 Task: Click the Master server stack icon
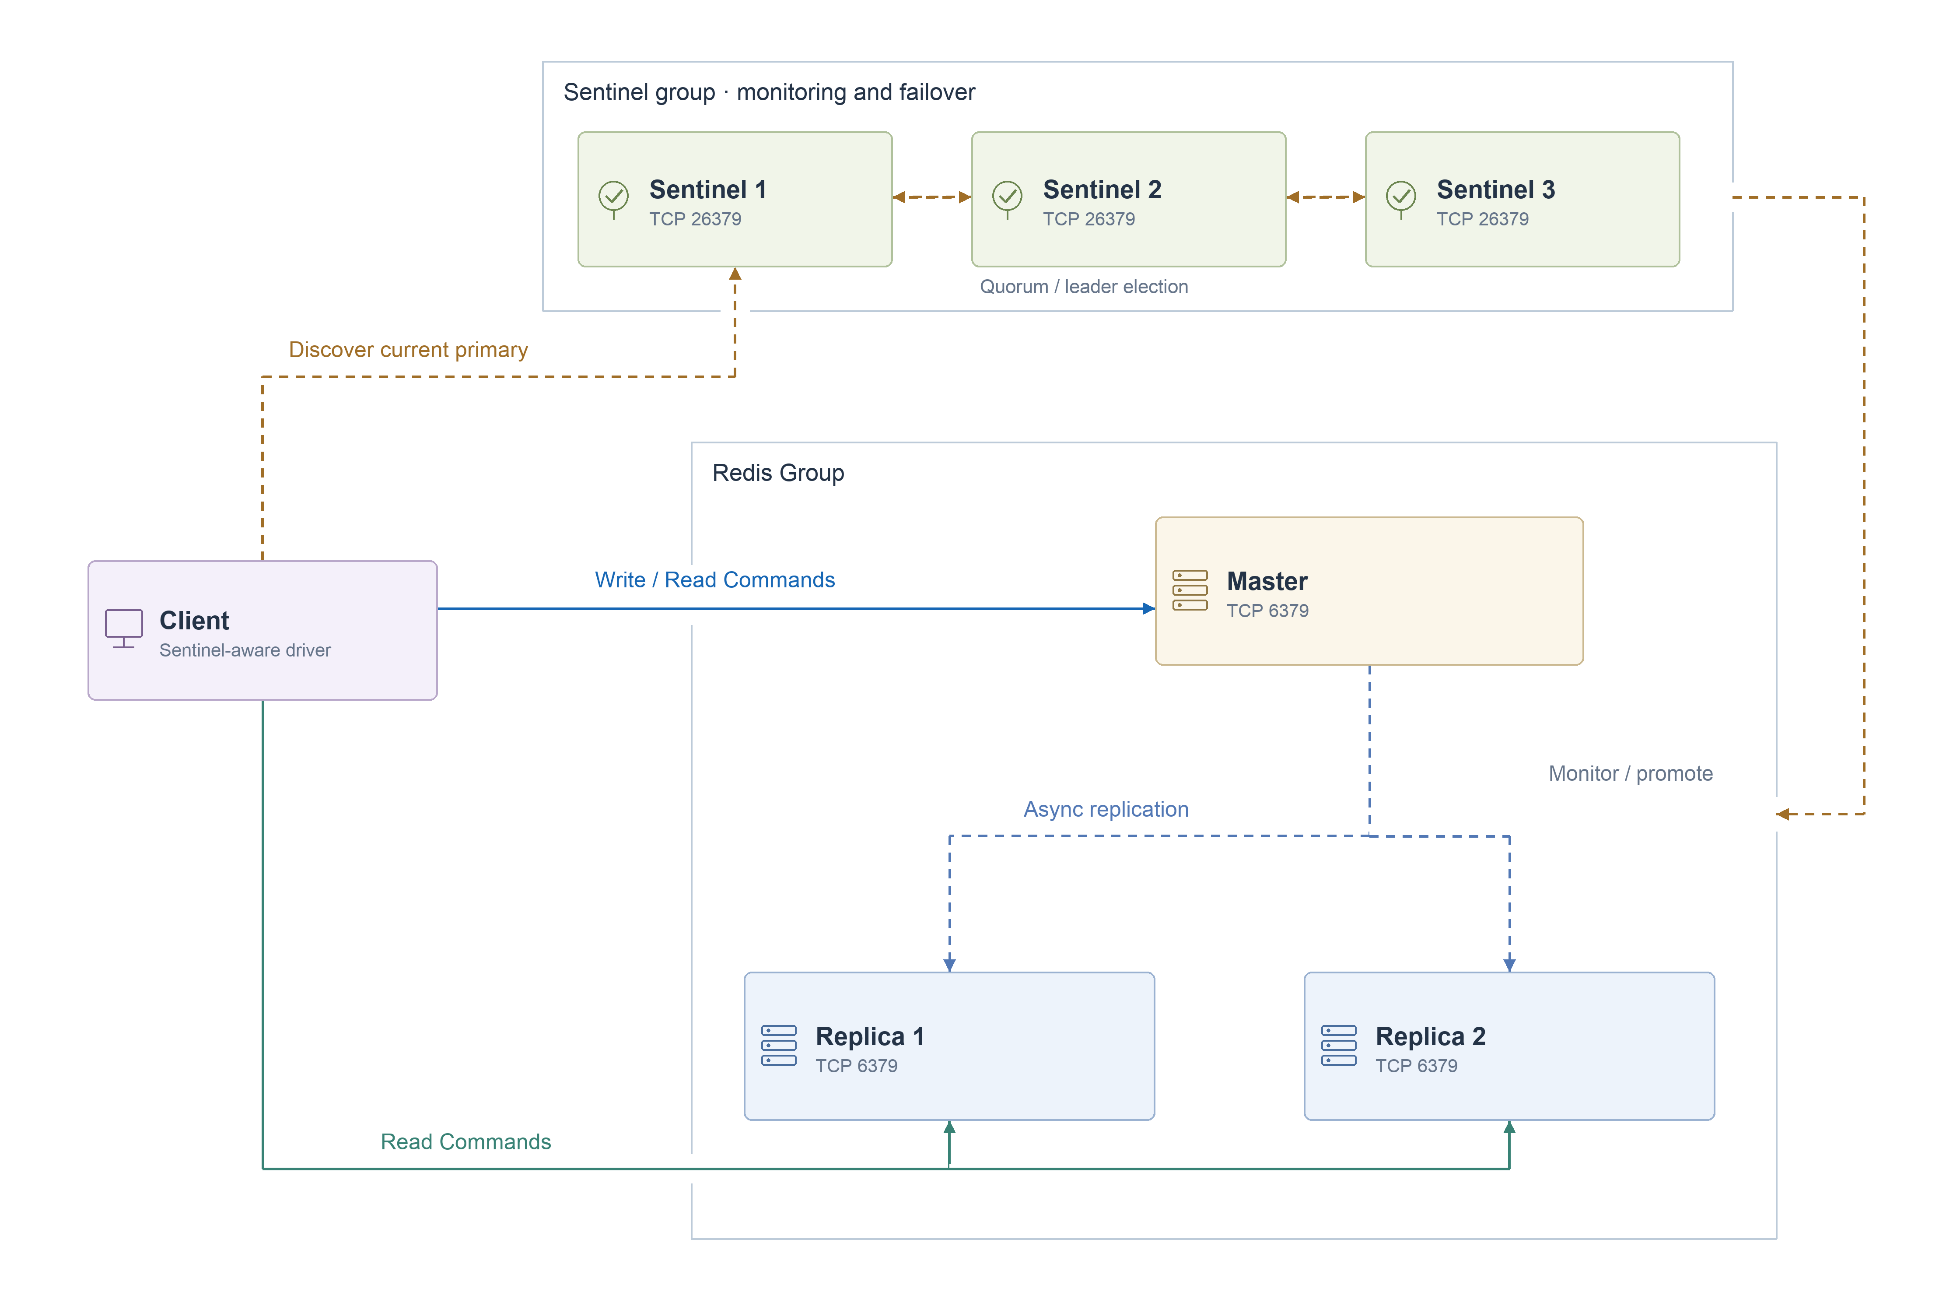point(1189,590)
